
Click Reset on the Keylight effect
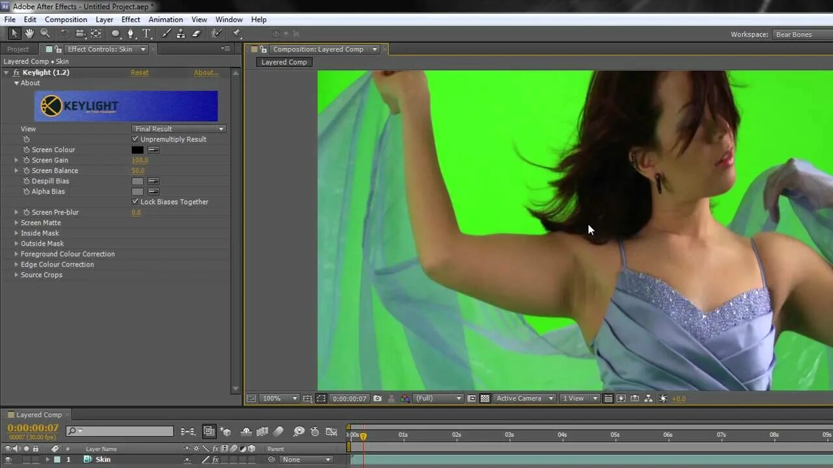point(139,72)
